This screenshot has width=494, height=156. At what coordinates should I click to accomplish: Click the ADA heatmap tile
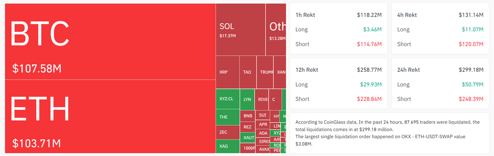tap(263, 133)
